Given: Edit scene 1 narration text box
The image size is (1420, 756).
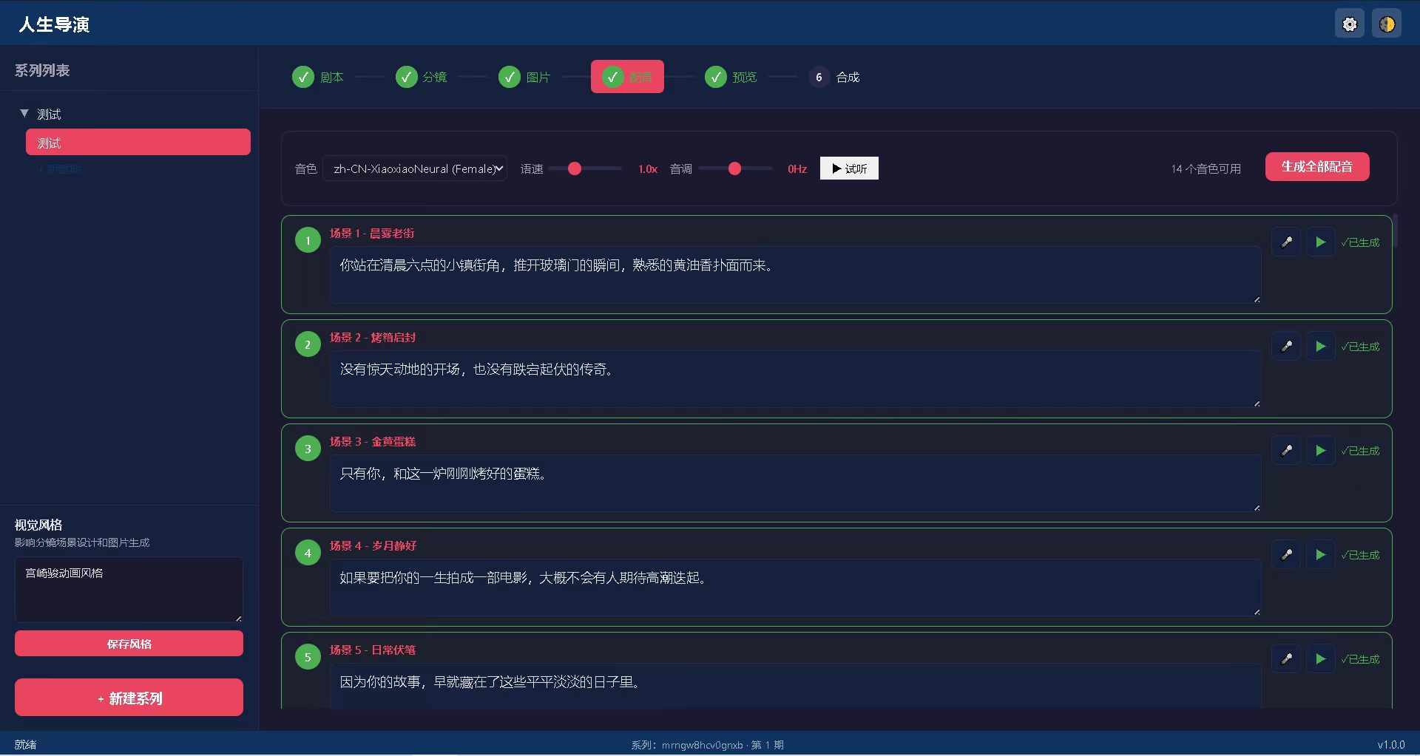Looking at the screenshot, I should [795, 275].
